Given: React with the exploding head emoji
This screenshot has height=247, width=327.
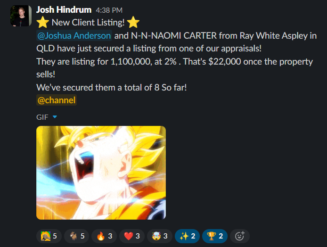Looking at the screenshot, I should (160, 236).
